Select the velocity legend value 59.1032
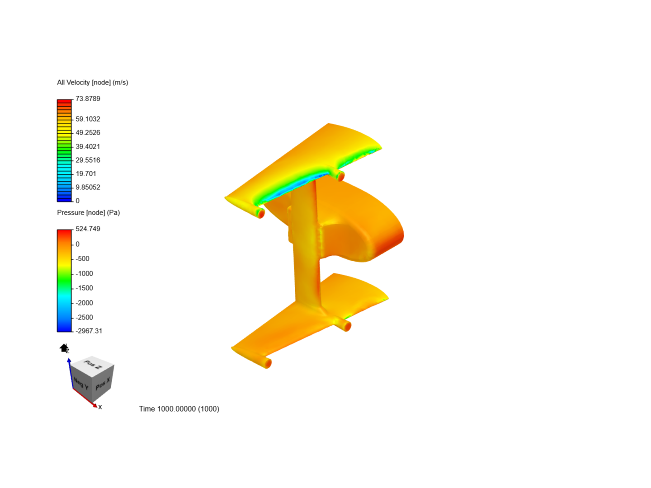 (88, 119)
